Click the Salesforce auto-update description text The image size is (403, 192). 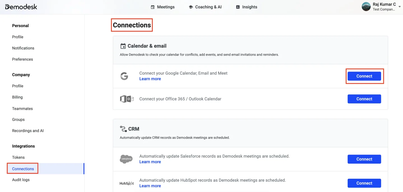[x=214, y=156]
